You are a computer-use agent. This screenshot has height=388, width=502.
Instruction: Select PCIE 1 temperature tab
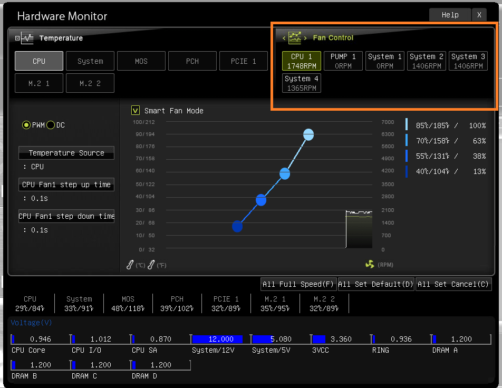pos(244,61)
